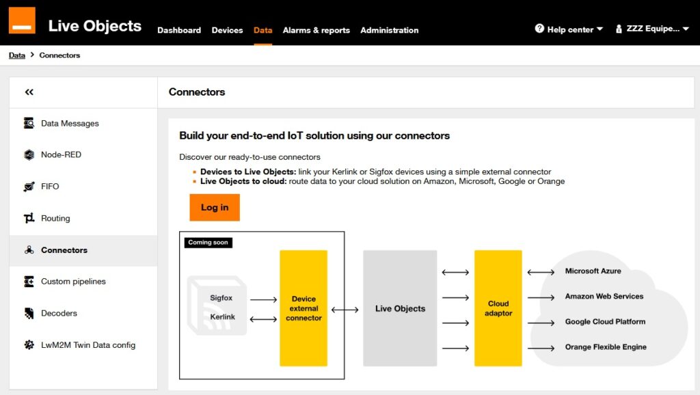This screenshot has width=700, height=395.
Task: Click the Live Objects title text in header
Action: [94, 26]
